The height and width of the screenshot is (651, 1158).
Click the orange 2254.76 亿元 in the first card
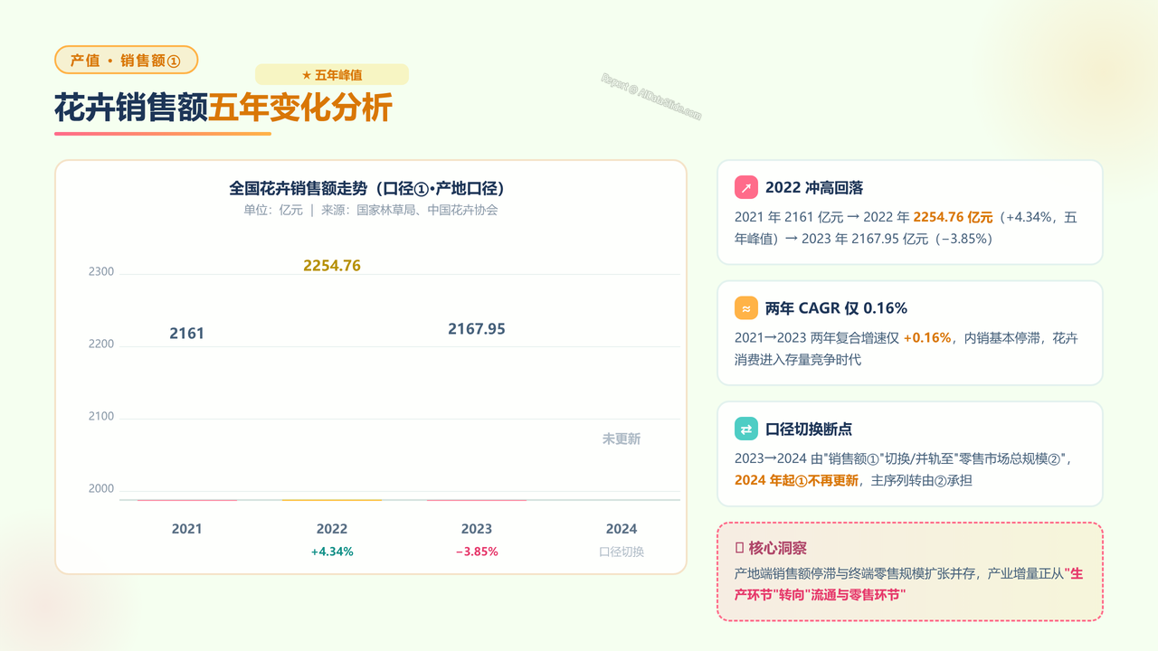(953, 218)
